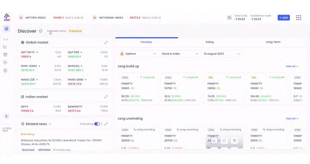Viewport: 310px width, 164px height.
Task: Click the Indian market icon
Action: pos(22,97)
